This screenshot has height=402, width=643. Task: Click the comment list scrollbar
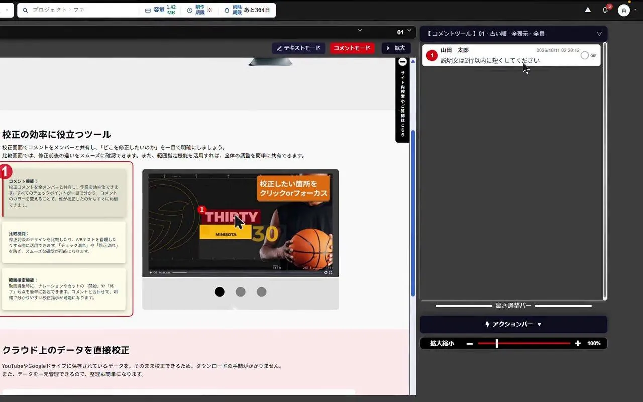pos(605,171)
